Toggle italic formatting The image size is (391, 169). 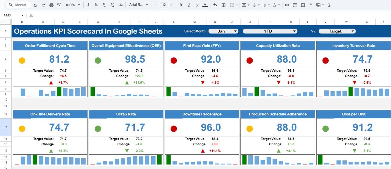tap(189, 5)
